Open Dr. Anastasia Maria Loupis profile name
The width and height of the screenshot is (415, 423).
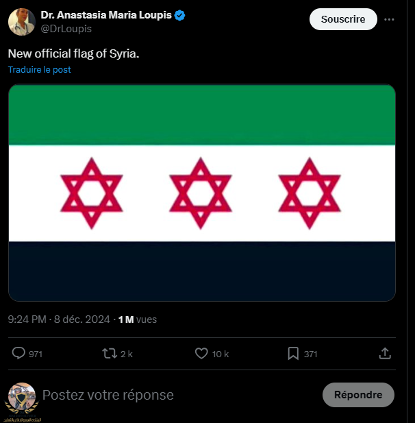[106, 16]
